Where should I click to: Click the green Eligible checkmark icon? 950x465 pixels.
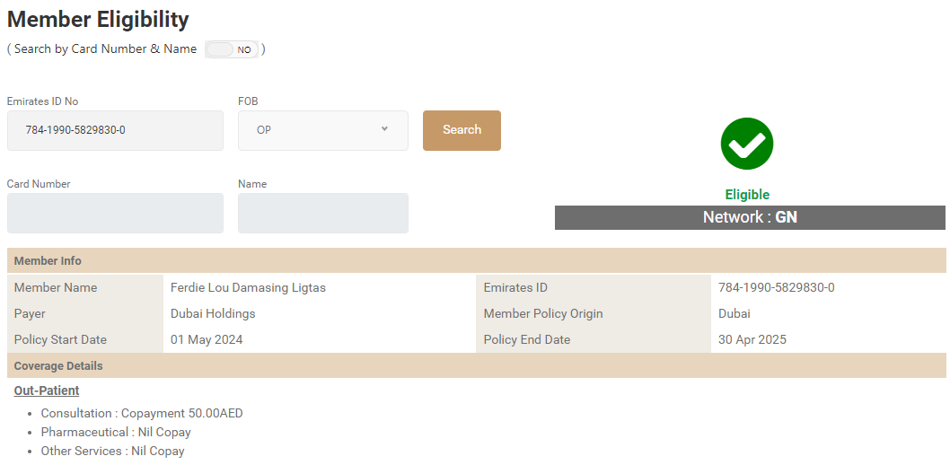pyautogui.click(x=746, y=144)
